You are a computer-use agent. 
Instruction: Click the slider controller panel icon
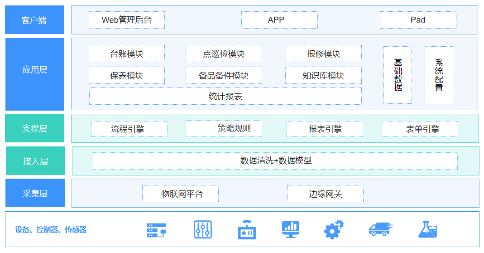click(x=203, y=229)
